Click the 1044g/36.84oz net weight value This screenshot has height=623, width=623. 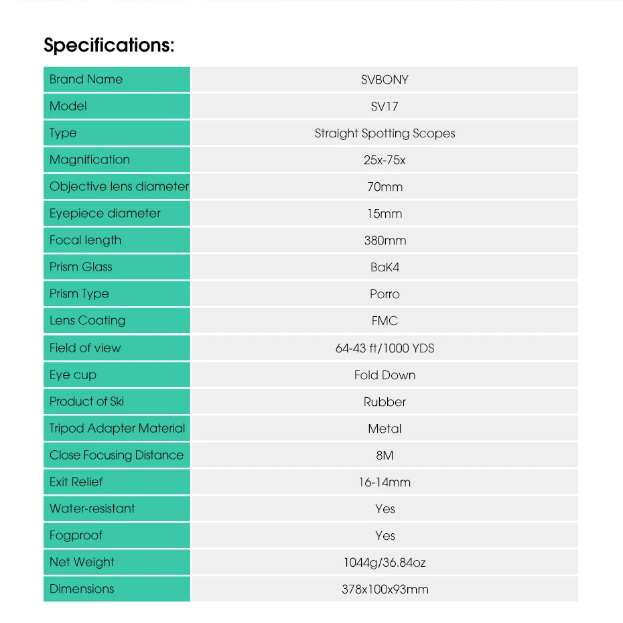(x=385, y=563)
